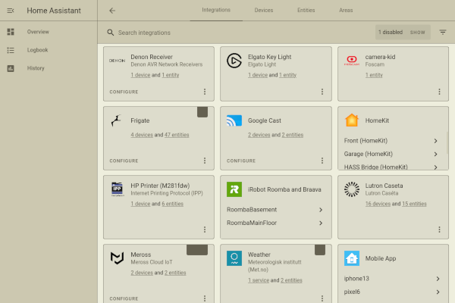Viewport: 455px width, 303px height.
Task: Collapse the sidebar using the menu icon
Action: pyautogui.click(x=11, y=11)
